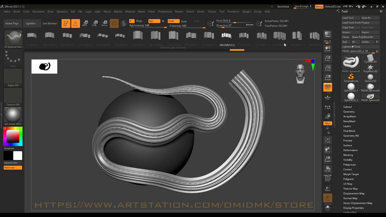Select the Cylinder3D tool
386x217 pixels.
point(370,59)
